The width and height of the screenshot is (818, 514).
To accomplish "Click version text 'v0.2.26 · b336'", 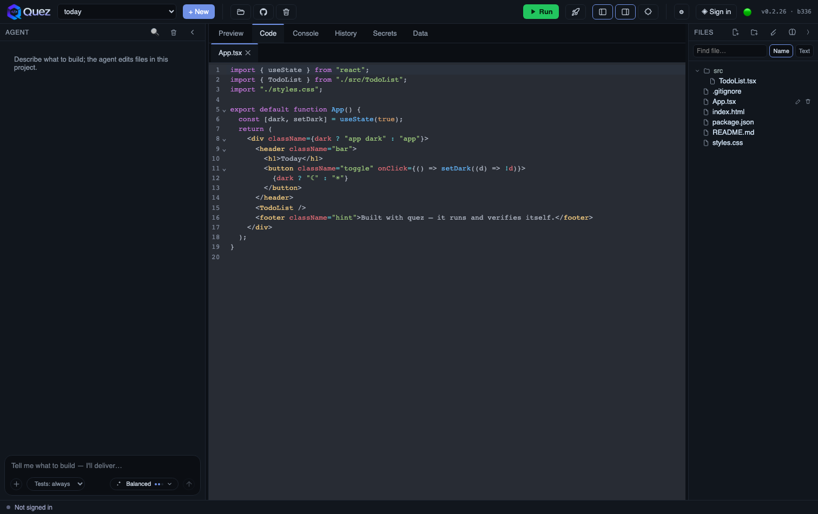I will pyautogui.click(x=786, y=12).
